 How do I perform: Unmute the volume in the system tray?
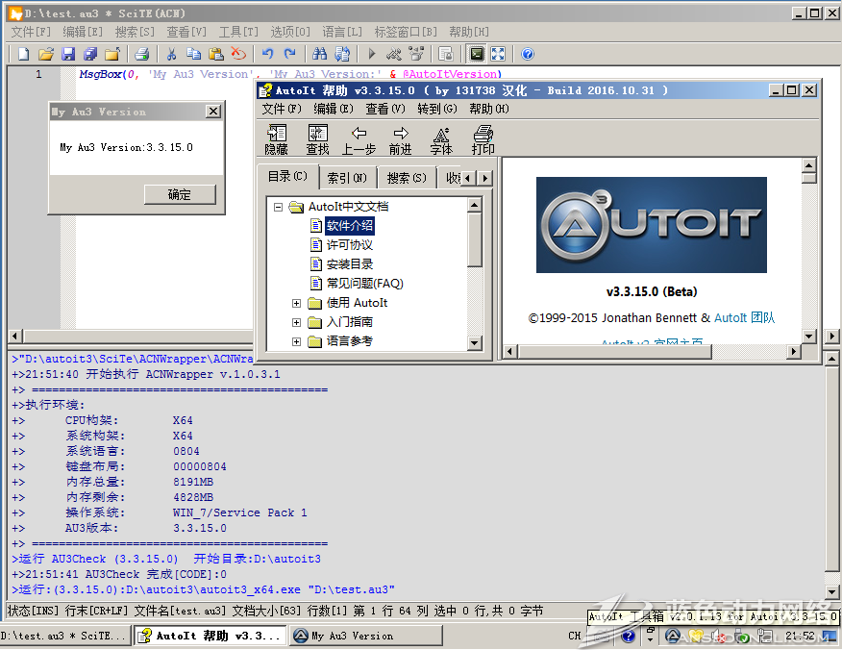click(716, 637)
